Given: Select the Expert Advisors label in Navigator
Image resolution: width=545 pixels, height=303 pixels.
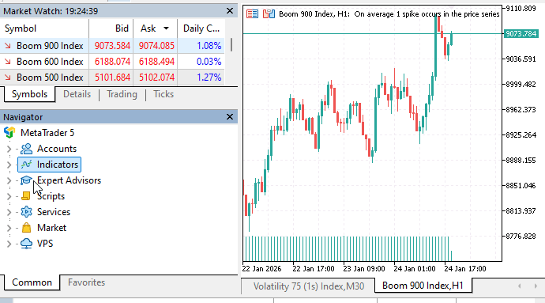Looking at the screenshot, I should (69, 180).
